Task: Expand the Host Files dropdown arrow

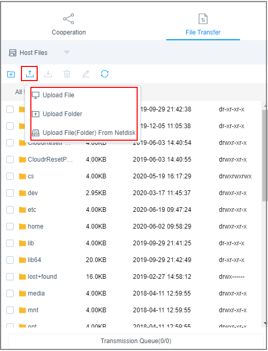Action: (x=66, y=52)
